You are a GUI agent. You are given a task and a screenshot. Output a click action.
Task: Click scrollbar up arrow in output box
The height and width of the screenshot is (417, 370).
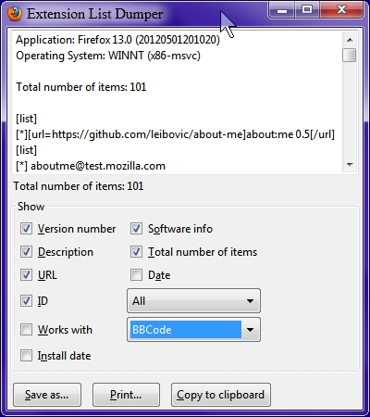pos(350,40)
